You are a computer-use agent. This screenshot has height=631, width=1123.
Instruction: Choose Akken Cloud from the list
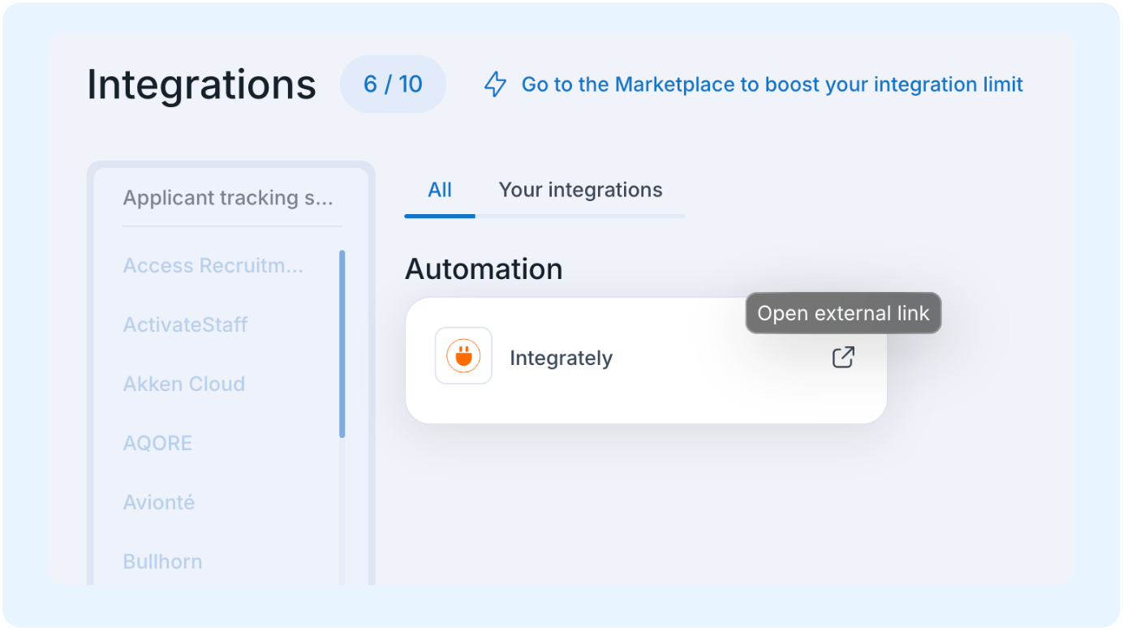[x=184, y=384]
